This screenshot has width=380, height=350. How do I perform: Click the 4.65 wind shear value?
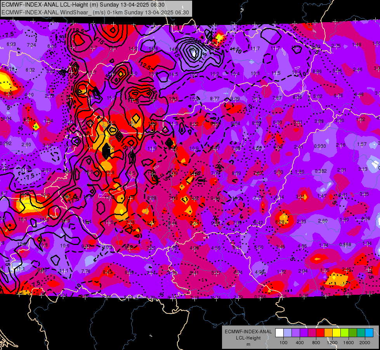(302, 246)
